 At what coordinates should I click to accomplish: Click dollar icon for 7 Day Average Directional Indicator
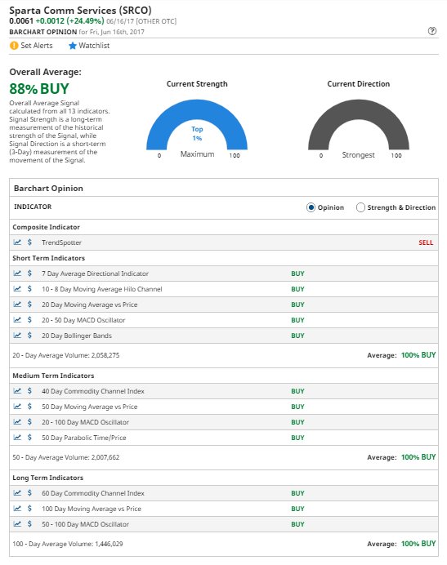pos(29,274)
